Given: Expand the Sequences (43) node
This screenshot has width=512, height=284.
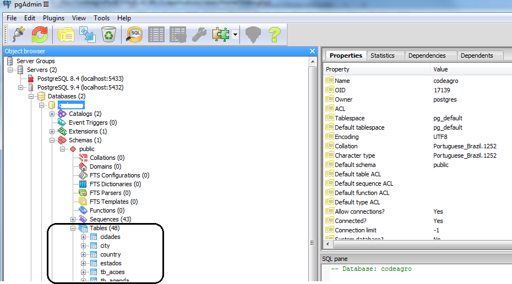Looking at the screenshot, I should click(73, 219).
